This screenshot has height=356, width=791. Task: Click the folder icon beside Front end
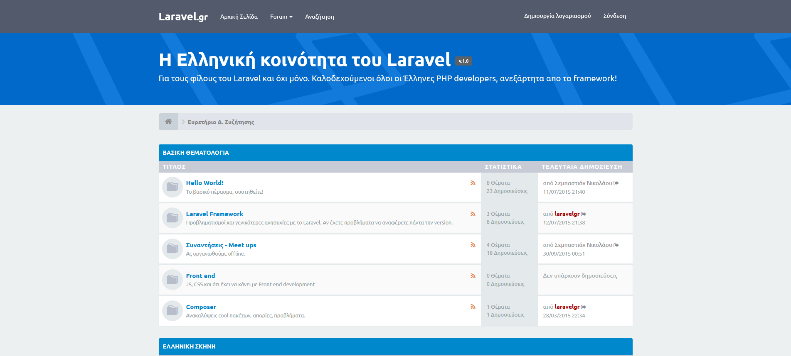click(x=172, y=280)
